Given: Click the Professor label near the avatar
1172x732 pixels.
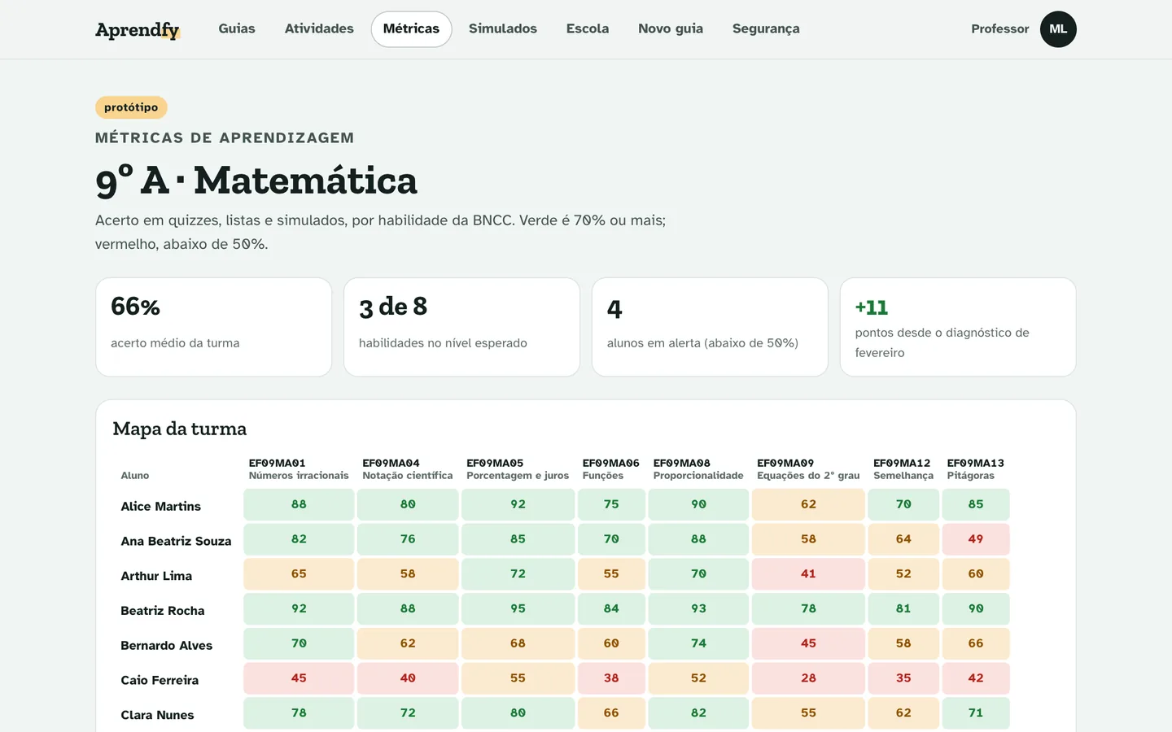Looking at the screenshot, I should [x=999, y=29].
